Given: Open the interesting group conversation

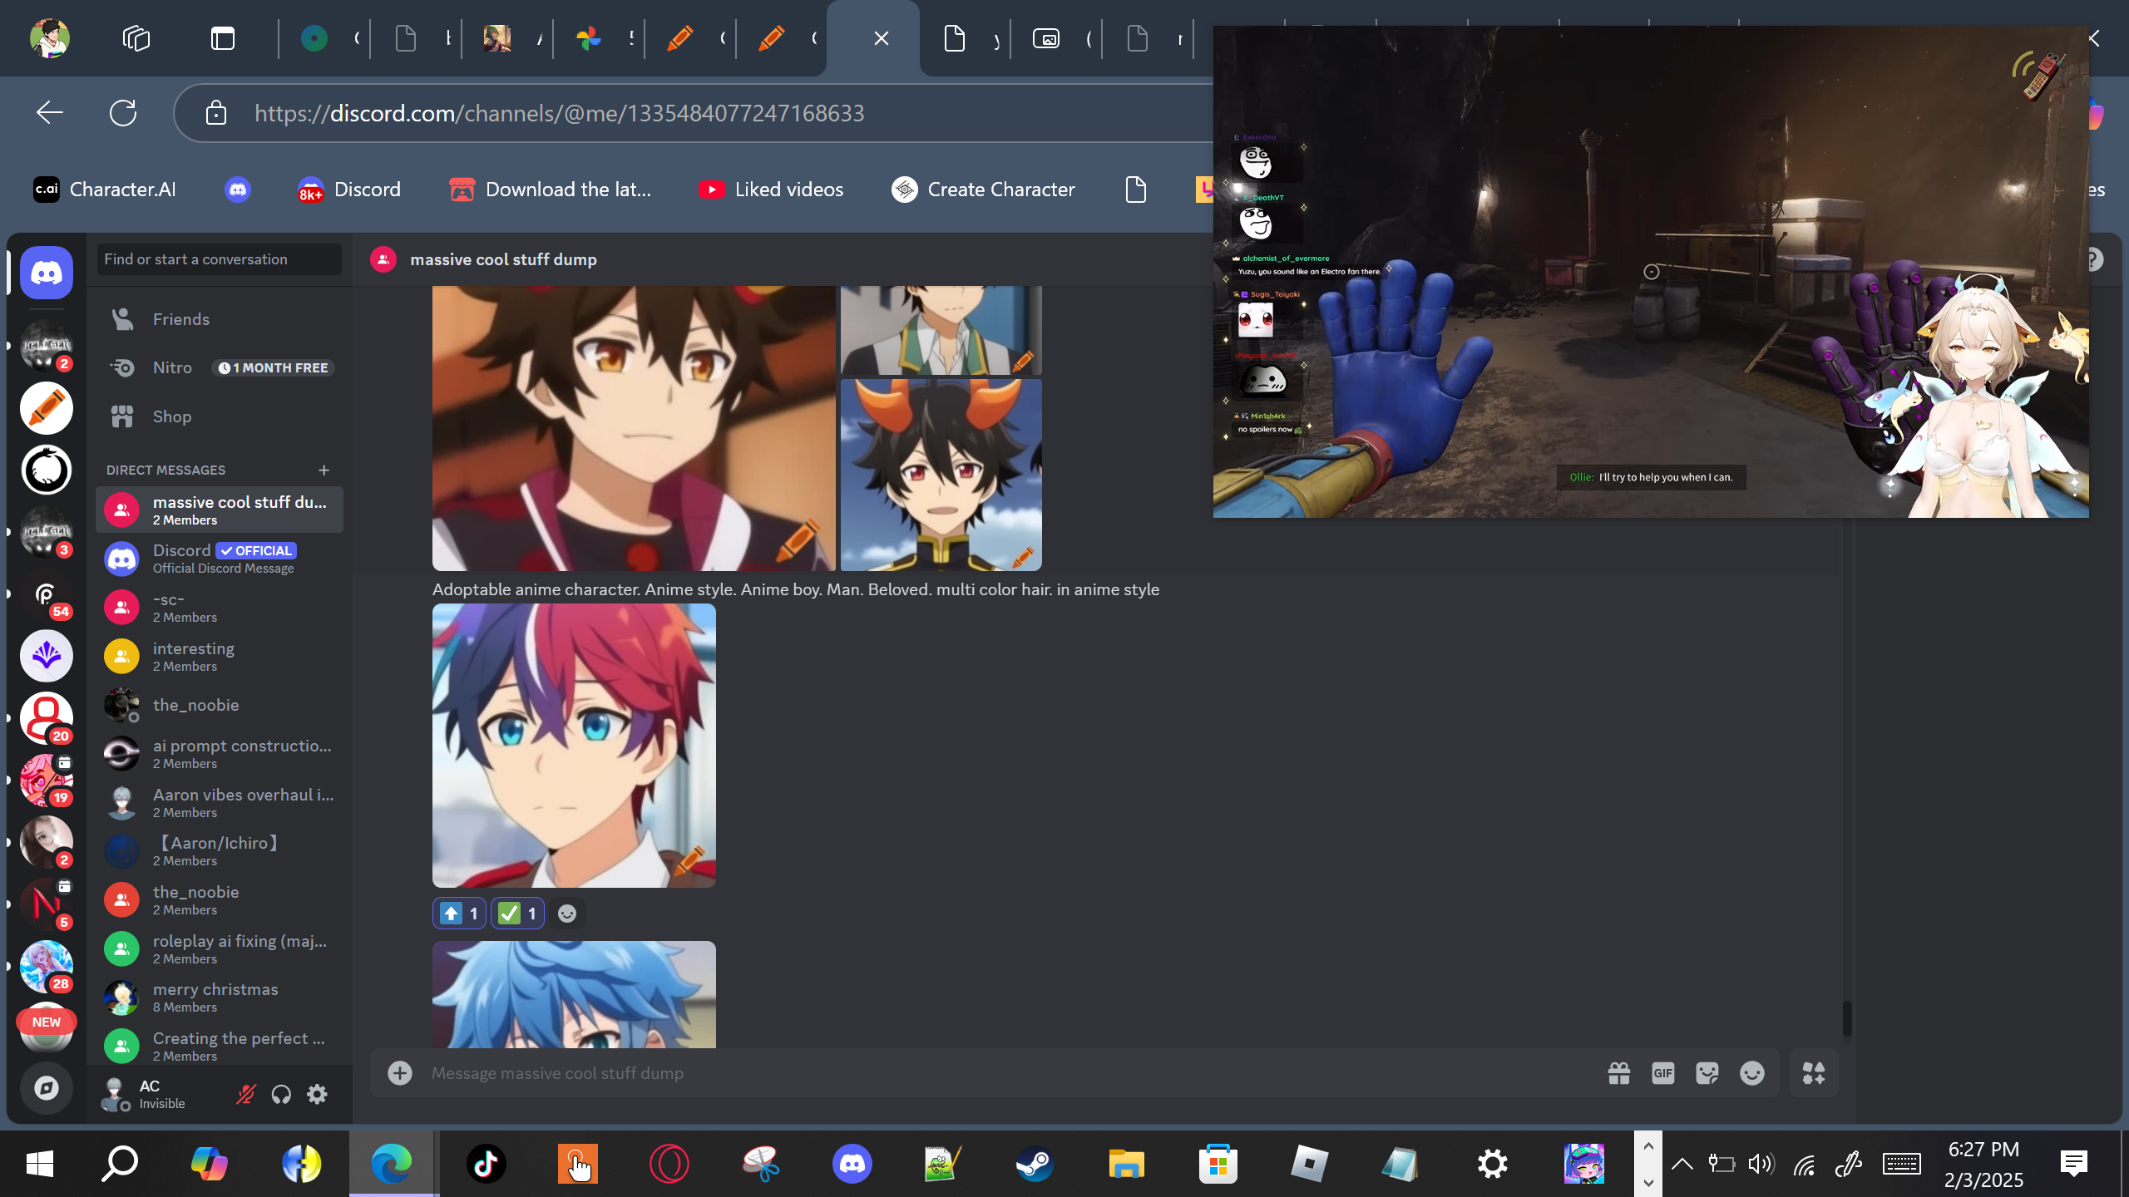Looking at the screenshot, I should click(220, 657).
